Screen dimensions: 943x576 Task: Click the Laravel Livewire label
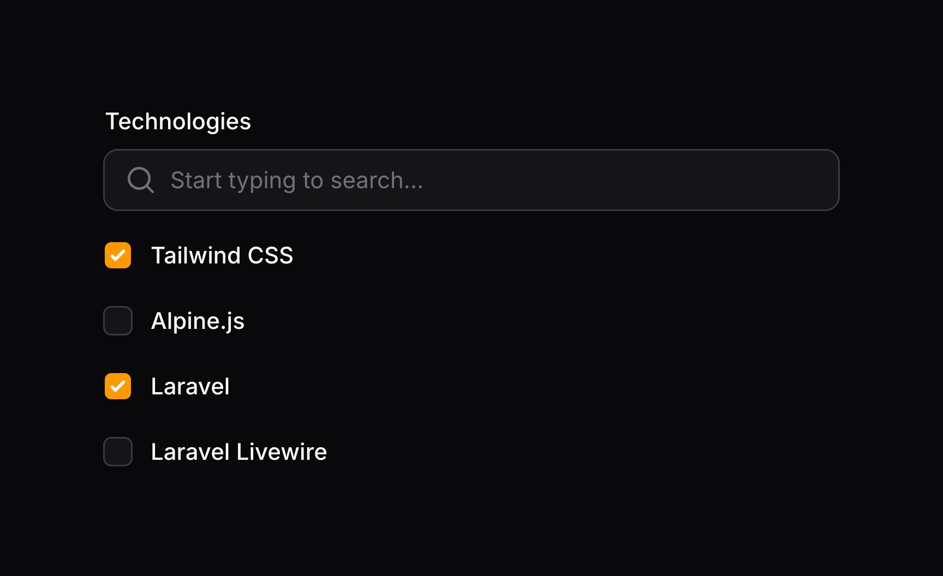point(238,452)
